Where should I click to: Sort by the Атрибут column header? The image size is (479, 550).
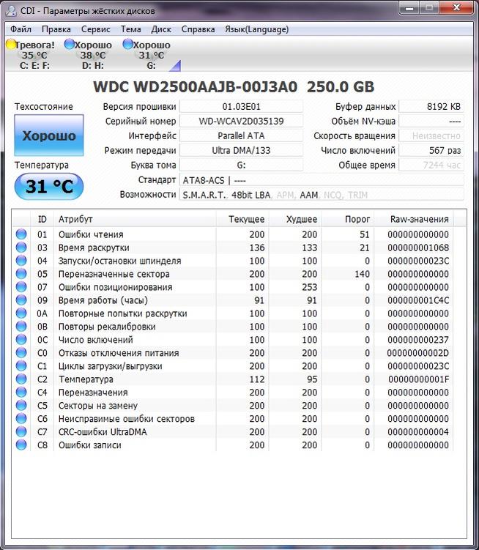135,219
